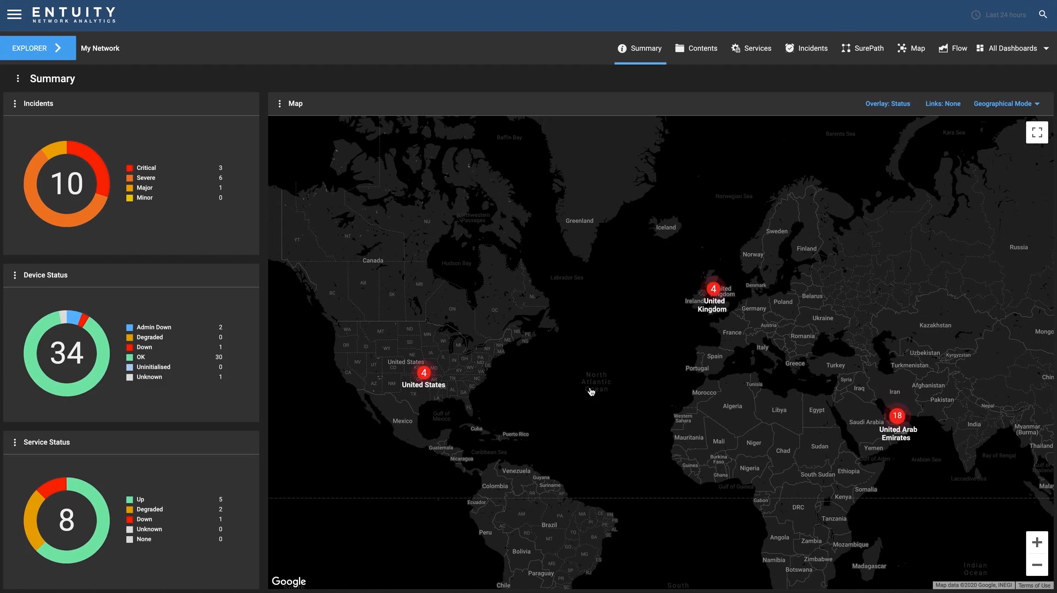Toggle map fullscreen view
The image size is (1057, 593).
[1037, 132]
